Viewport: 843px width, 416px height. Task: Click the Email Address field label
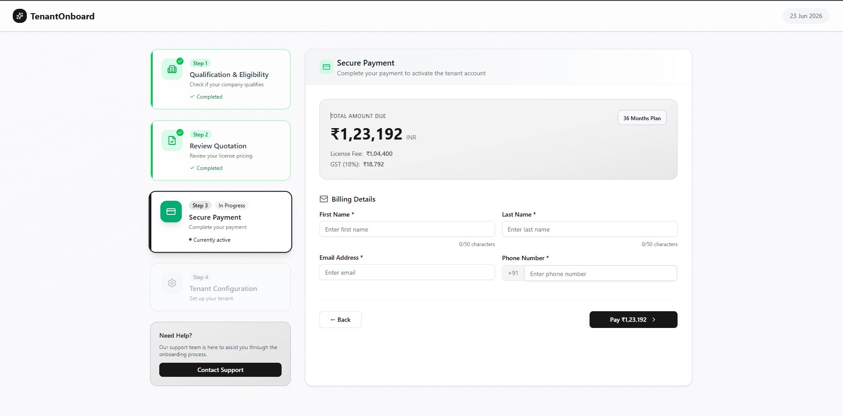341,258
